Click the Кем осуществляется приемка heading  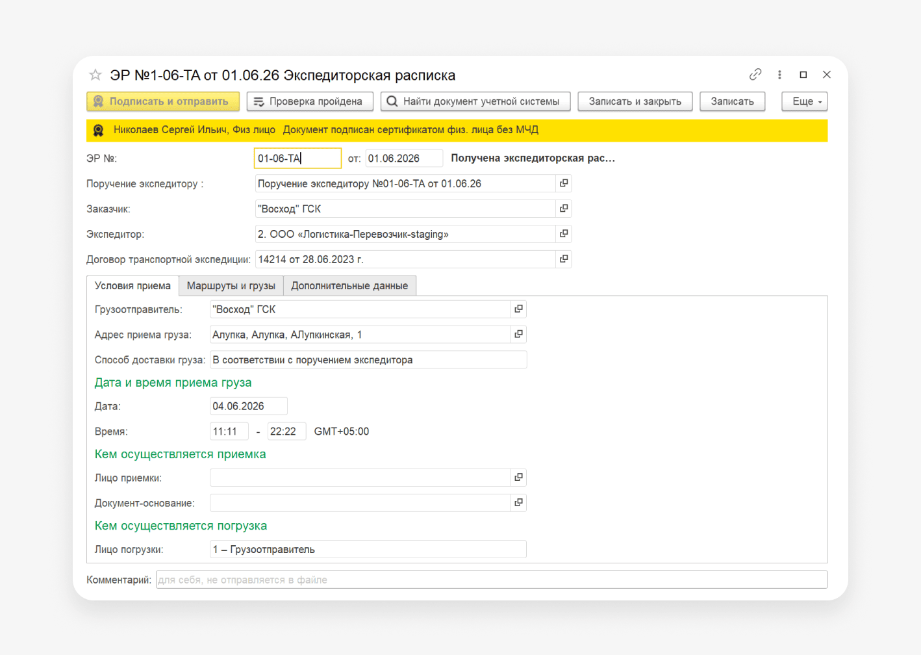(181, 454)
